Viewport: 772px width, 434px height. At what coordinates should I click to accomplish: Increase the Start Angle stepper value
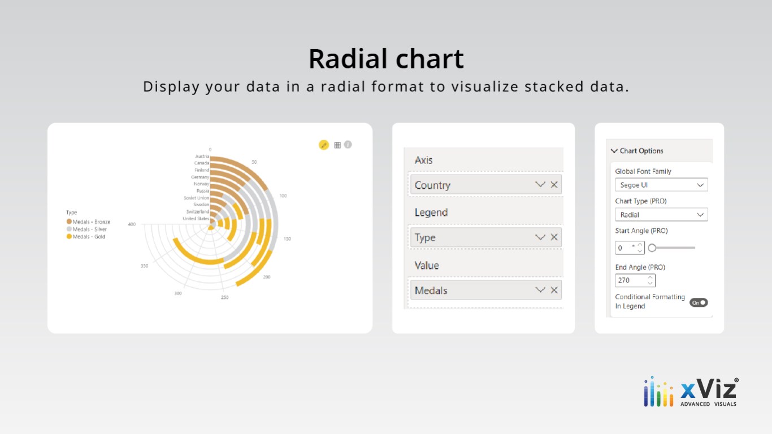(640, 245)
